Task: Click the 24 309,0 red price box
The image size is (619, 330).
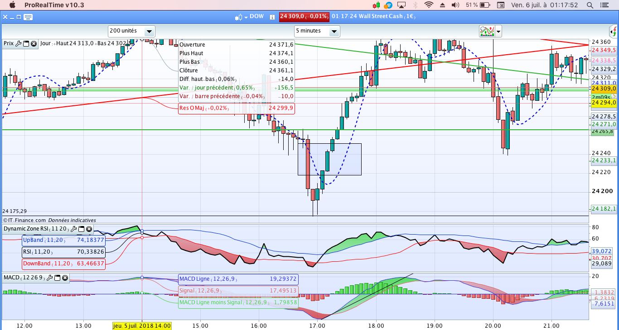Action: [x=304, y=17]
